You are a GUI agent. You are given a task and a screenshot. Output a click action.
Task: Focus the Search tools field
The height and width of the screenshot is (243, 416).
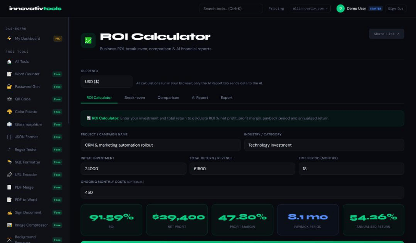pyautogui.click(x=231, y=9)
